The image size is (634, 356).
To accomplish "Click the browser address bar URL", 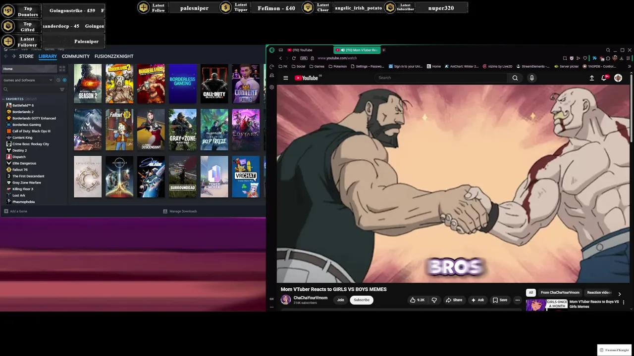I will pyautogui.click(x=337, y=58).
